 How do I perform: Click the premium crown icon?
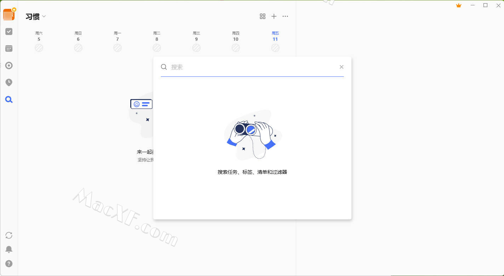pos(459,5)
